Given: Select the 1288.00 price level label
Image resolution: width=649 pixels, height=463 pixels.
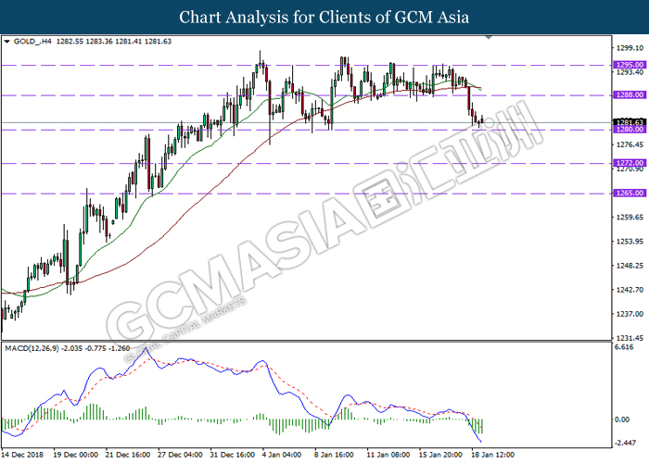Looking at the screenshot, I should coord(630,95).
